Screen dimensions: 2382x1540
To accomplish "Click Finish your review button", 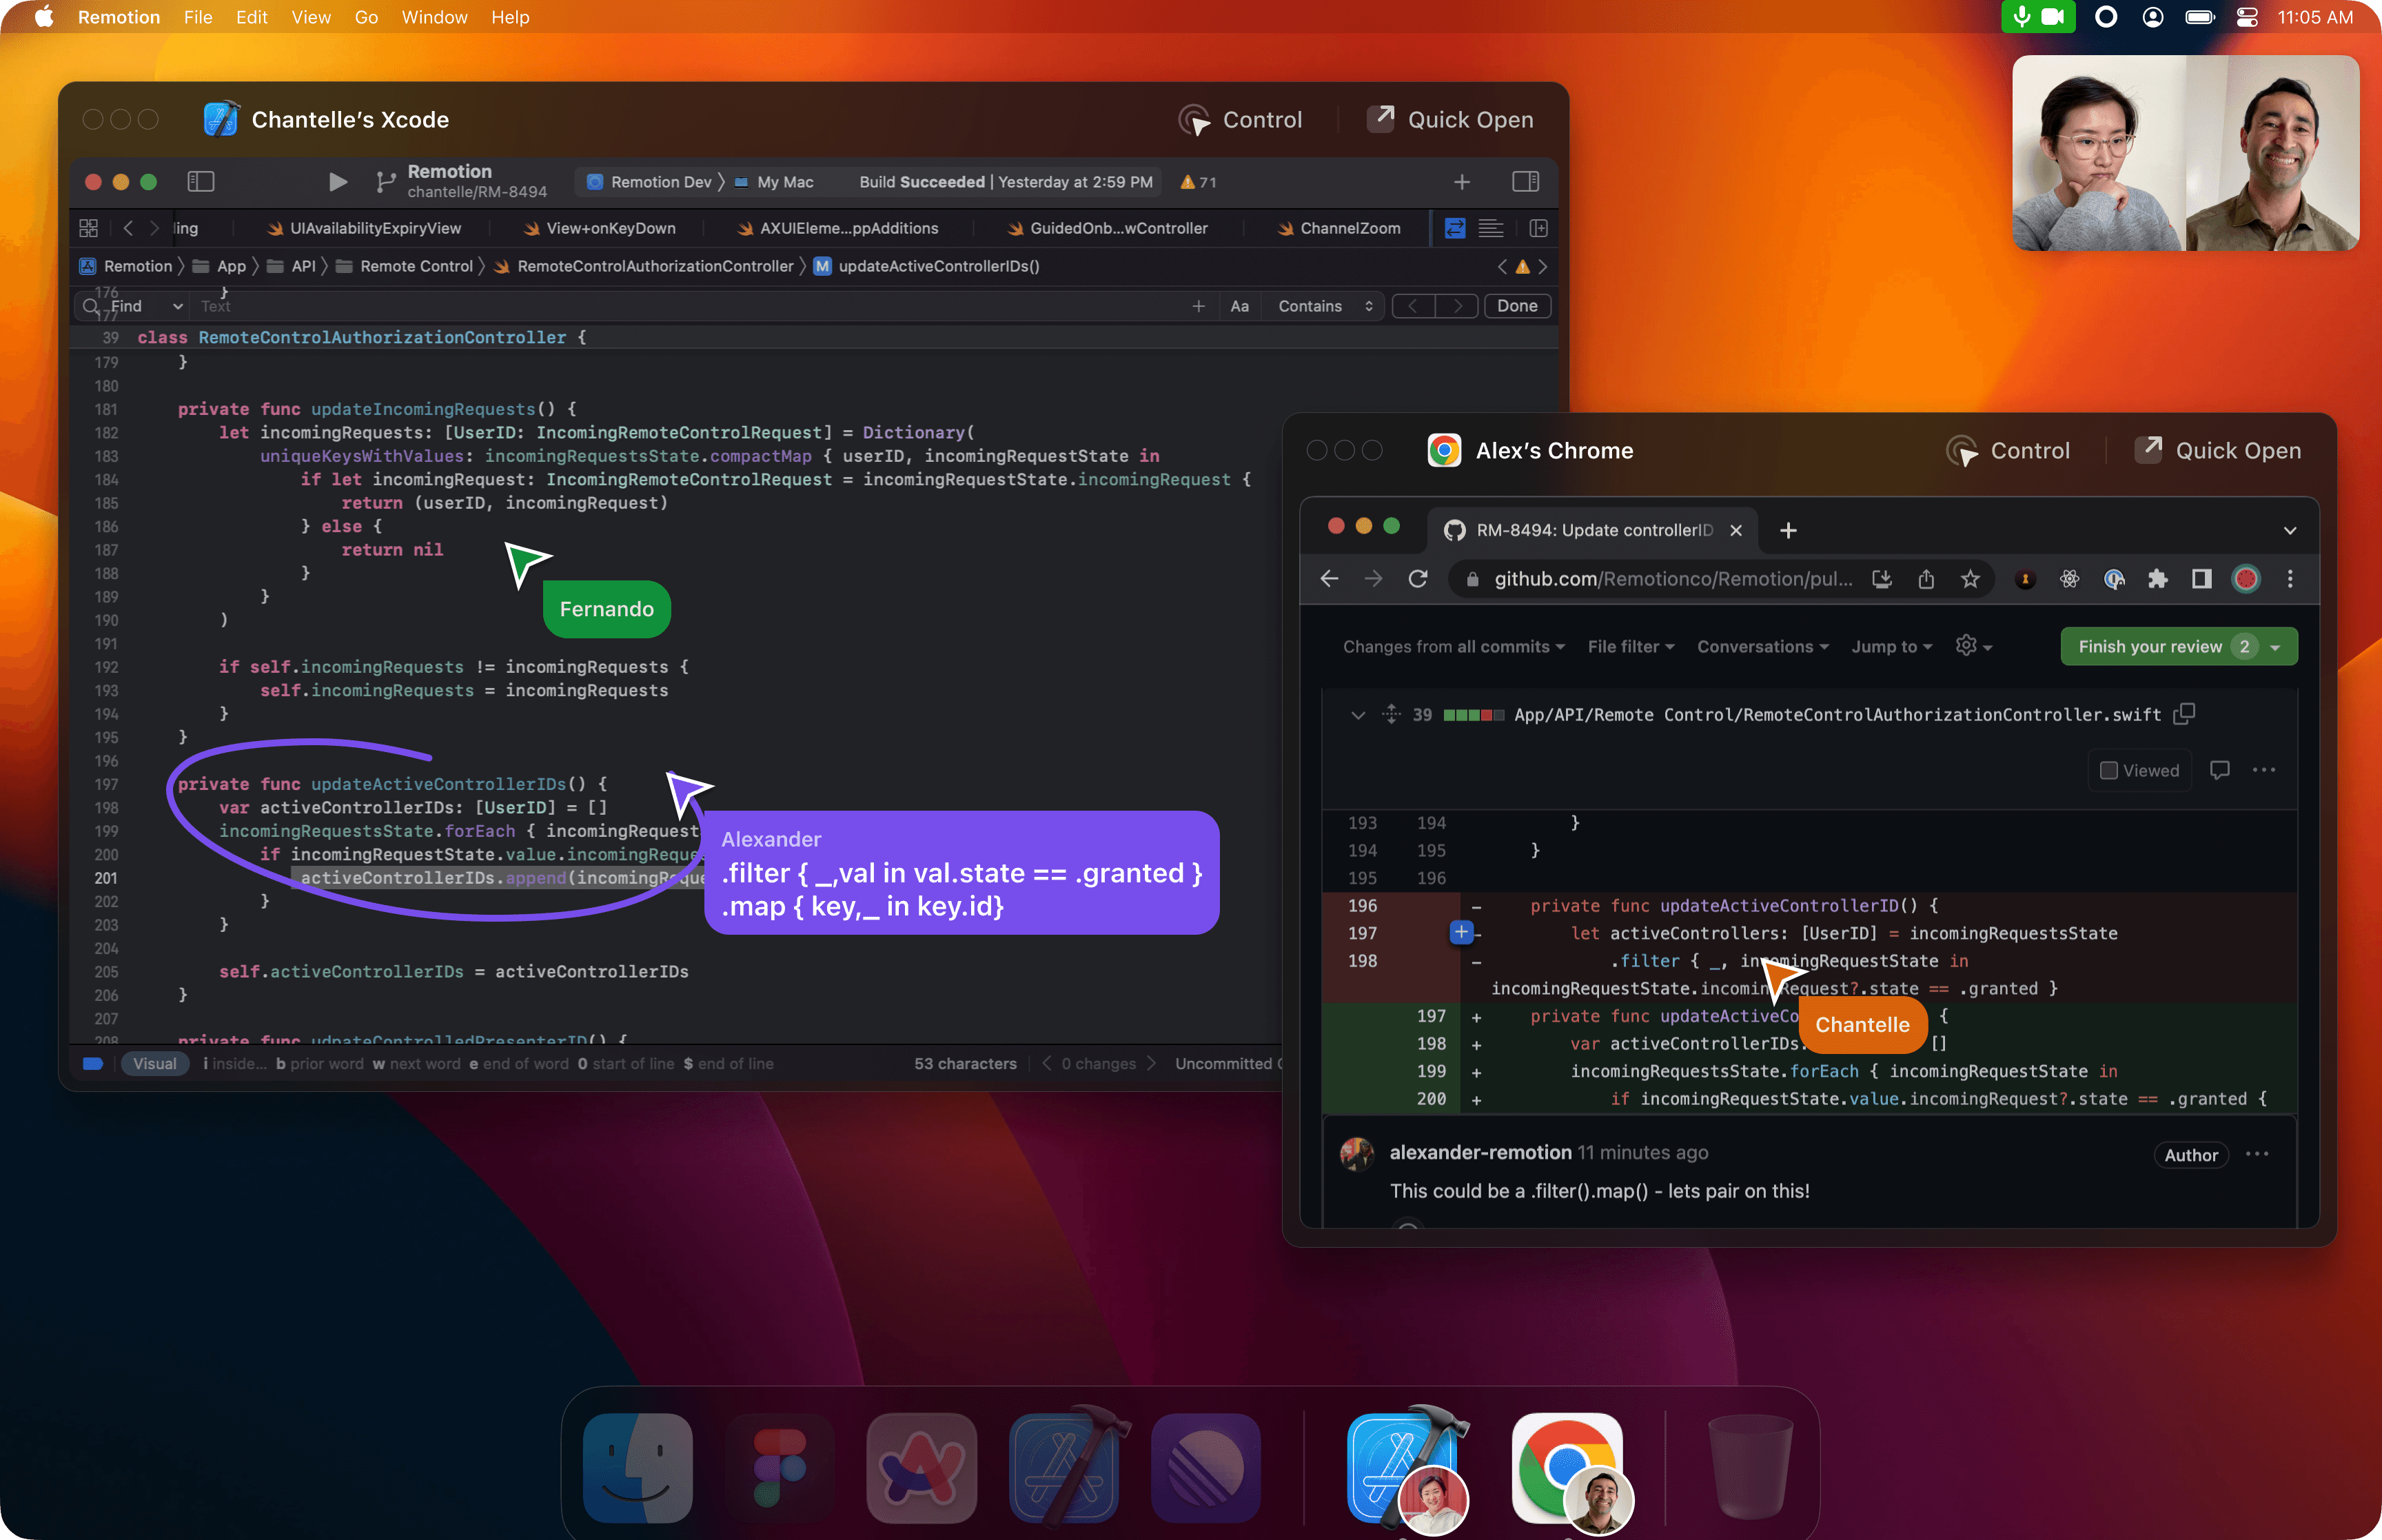I will (2178, 647).
